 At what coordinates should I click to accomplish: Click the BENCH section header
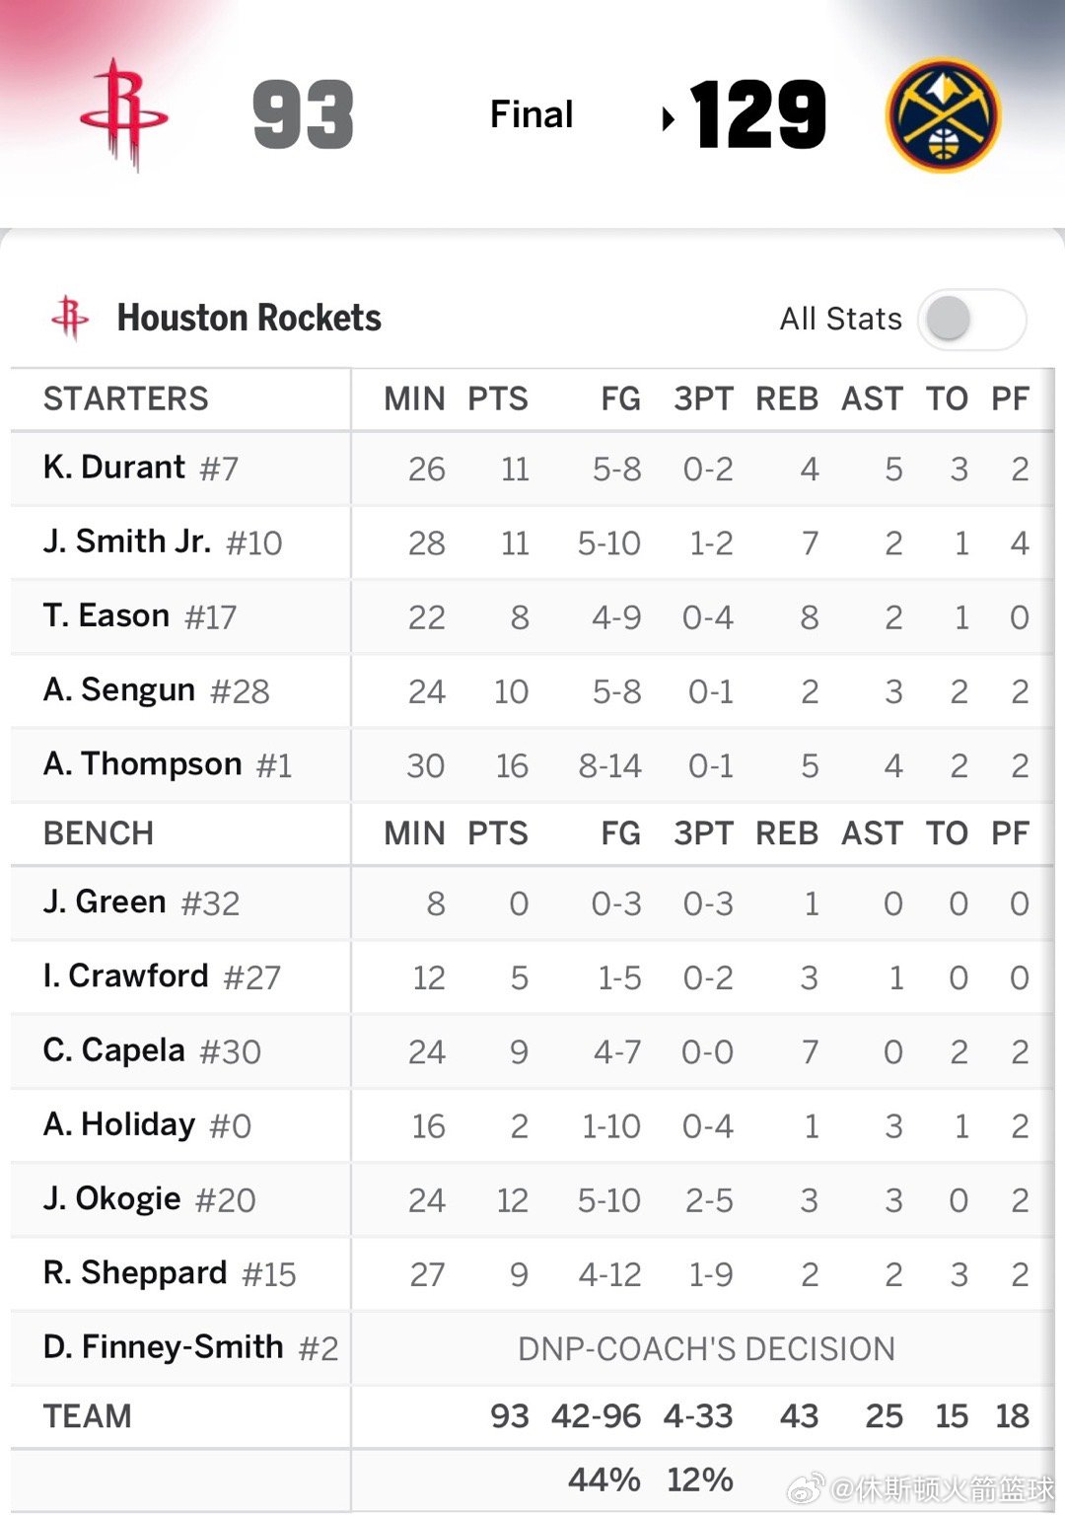(99, 833)
